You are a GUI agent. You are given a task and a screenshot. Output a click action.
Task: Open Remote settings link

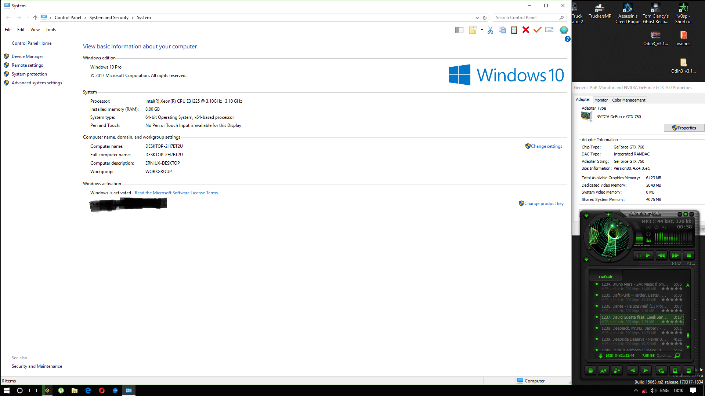coord(27,65)
